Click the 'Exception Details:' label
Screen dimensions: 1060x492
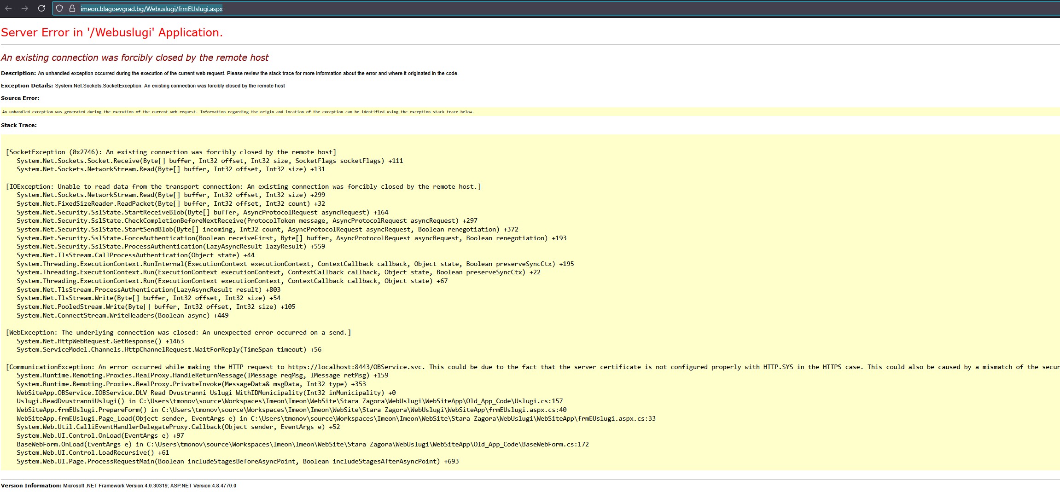click(x=27, y=86)
